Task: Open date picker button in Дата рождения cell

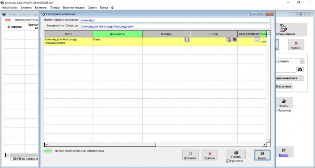Action: [x=257, y=40]
